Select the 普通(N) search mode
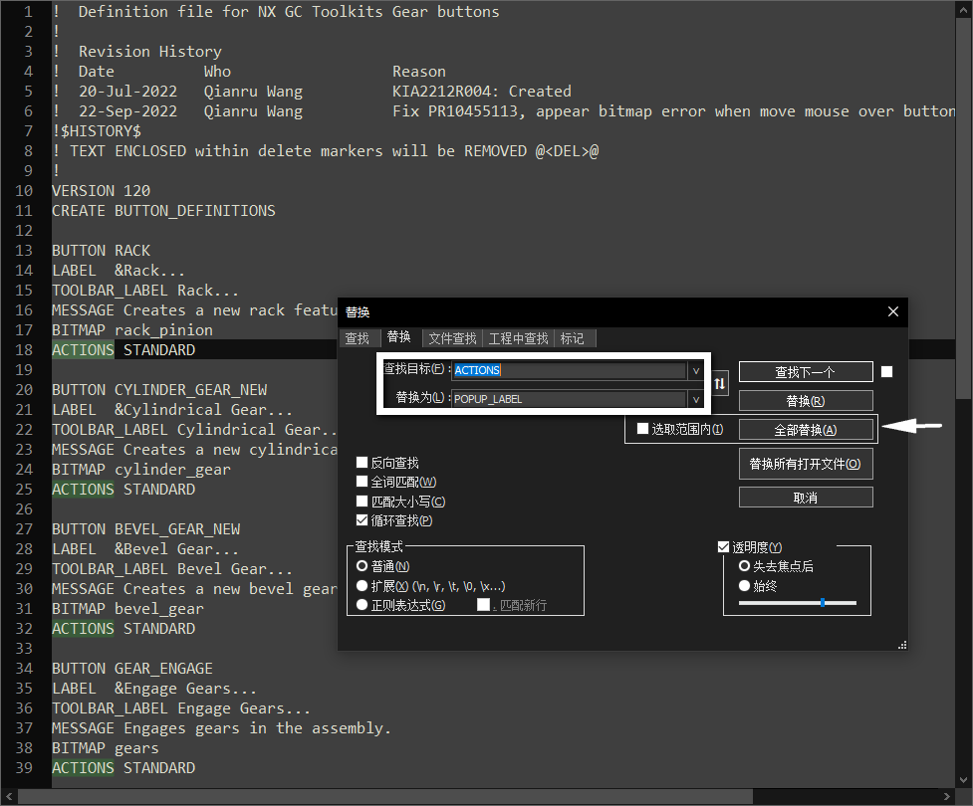The width and height of the screenshot is (973, 806). click(362, 566)
